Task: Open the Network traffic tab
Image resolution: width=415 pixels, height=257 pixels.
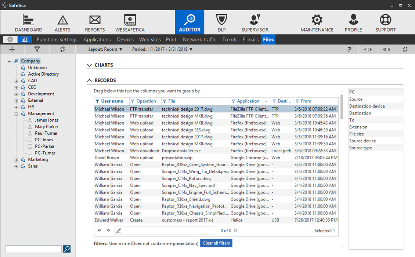Action: (x=199, y=39)
